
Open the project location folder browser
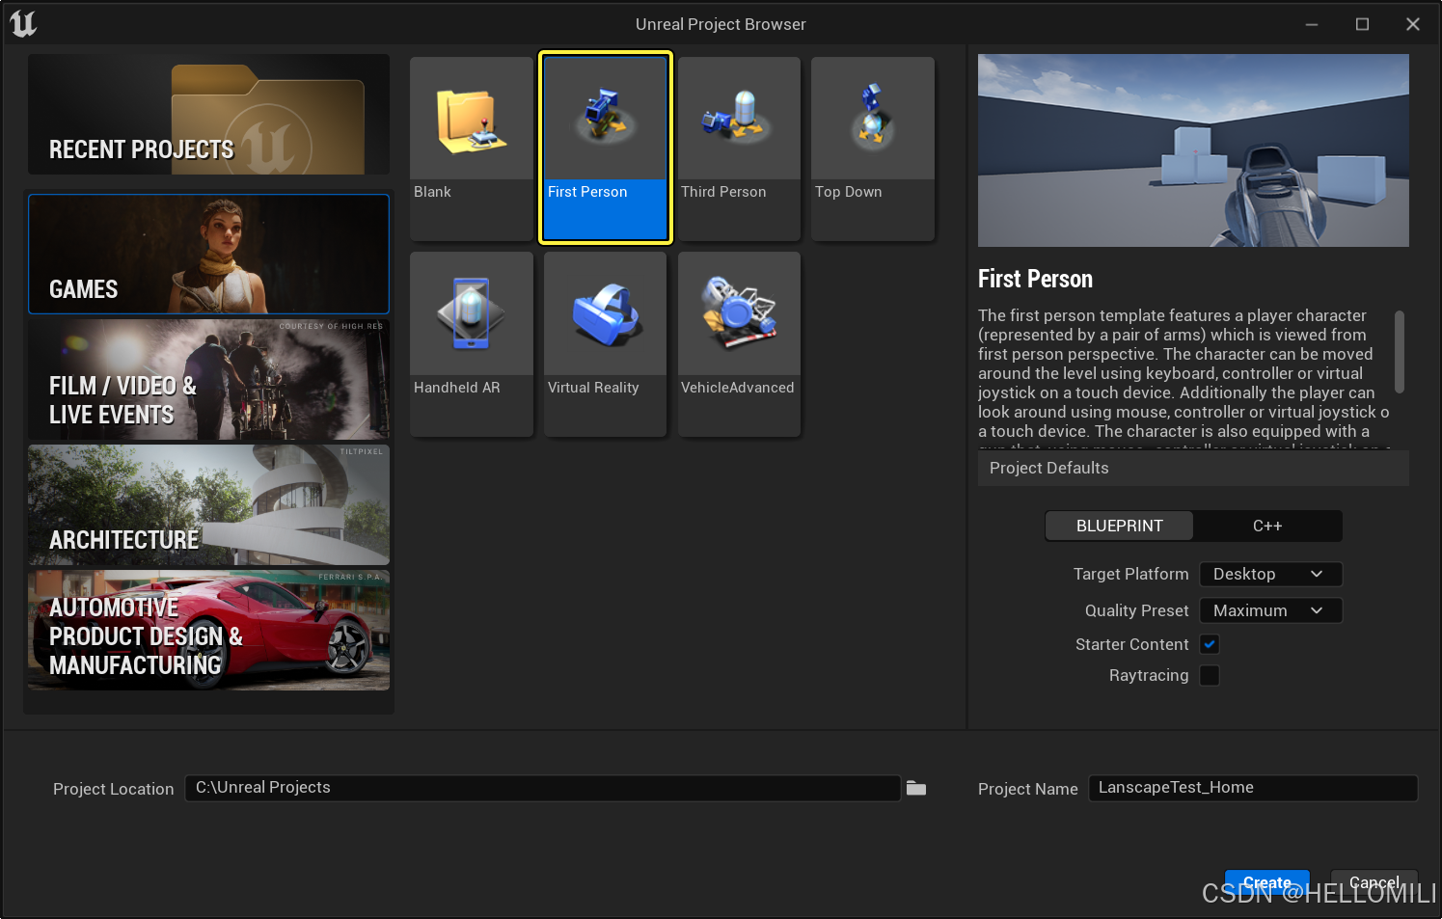point(916,789)
